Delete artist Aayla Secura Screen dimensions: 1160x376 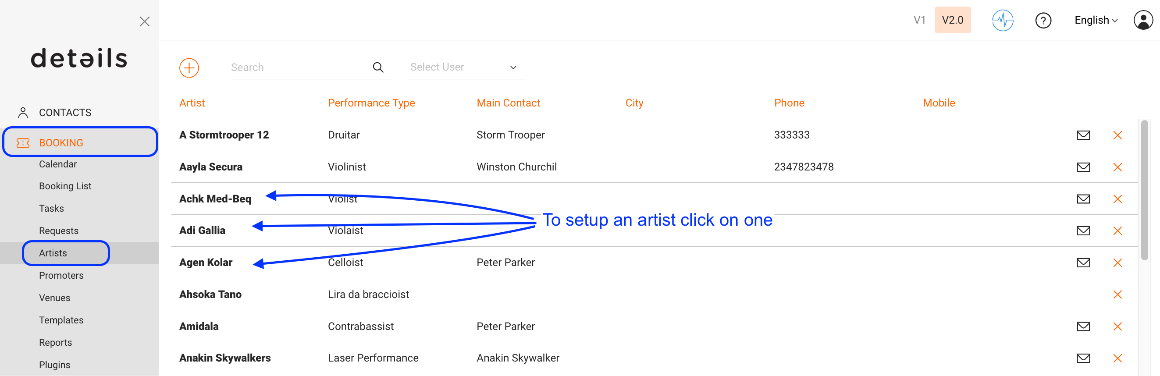point(1117,167)
